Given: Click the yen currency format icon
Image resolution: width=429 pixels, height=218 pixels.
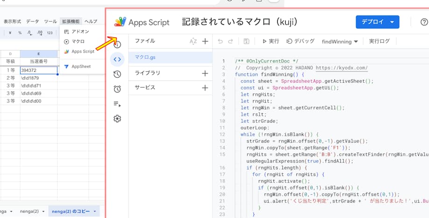Looking at the screenshot, I should click(x=10, y=33).
